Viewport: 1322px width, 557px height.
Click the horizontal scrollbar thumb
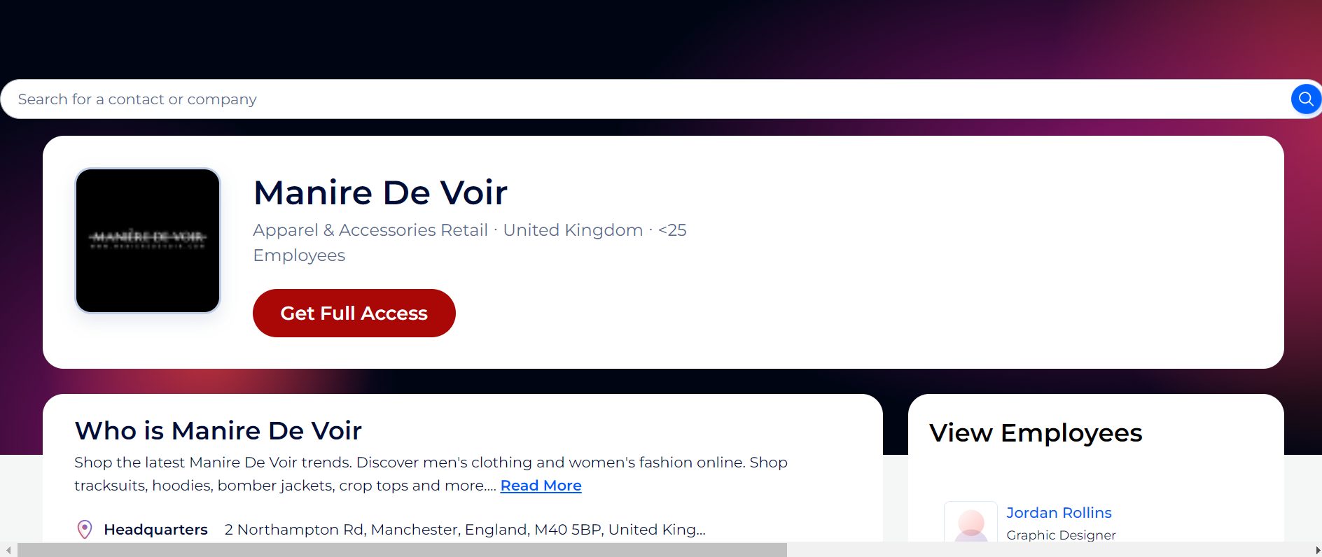pos(402,550)
